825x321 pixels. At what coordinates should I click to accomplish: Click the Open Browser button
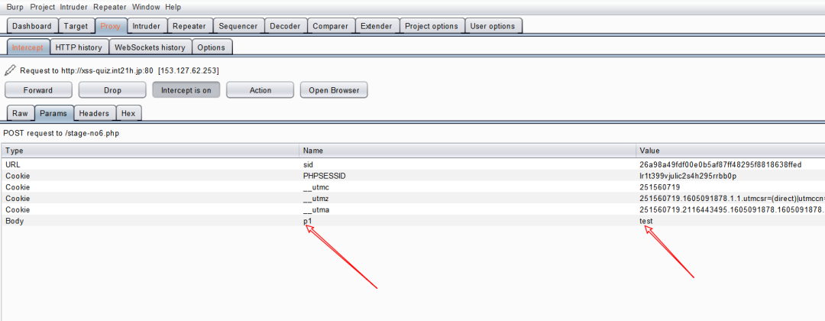pyautogui.click(x=334, y=90)
